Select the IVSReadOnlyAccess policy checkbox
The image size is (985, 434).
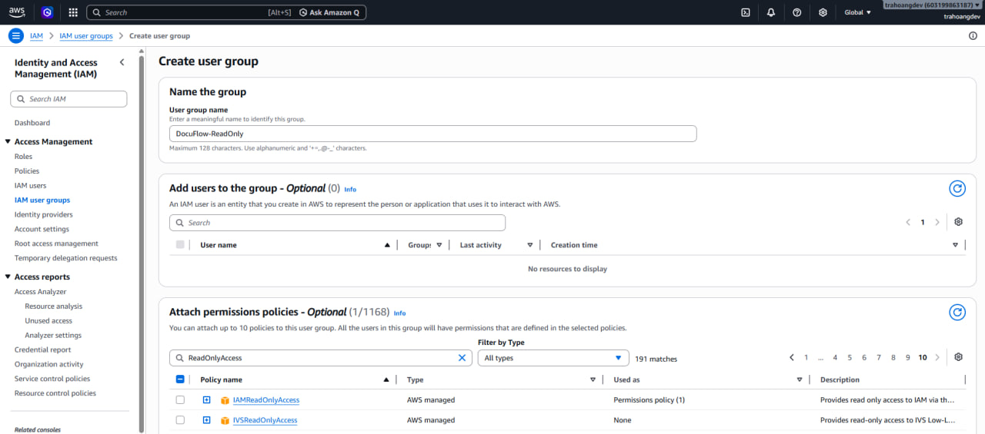coord(180,419)
